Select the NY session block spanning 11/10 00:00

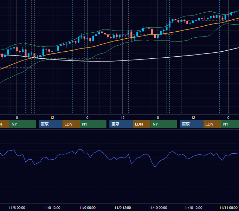pos(164,124)
